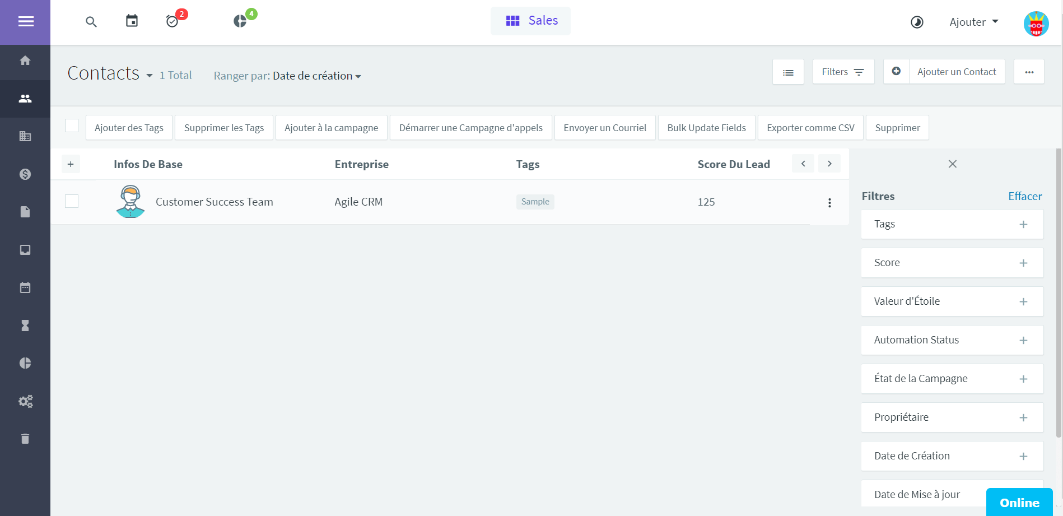This screenshot has height=516, width=1063.
Task: Open the hamburger menu
Action: [26, 22]
